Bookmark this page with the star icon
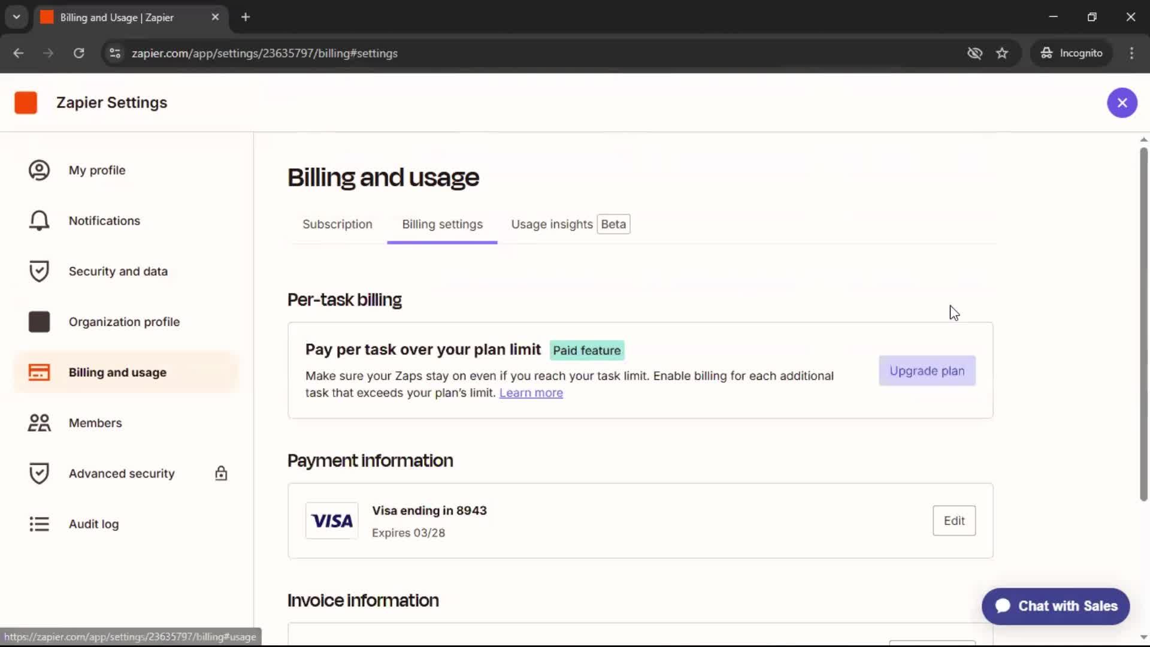1150x647 pixels. (x=1002, y=53)
